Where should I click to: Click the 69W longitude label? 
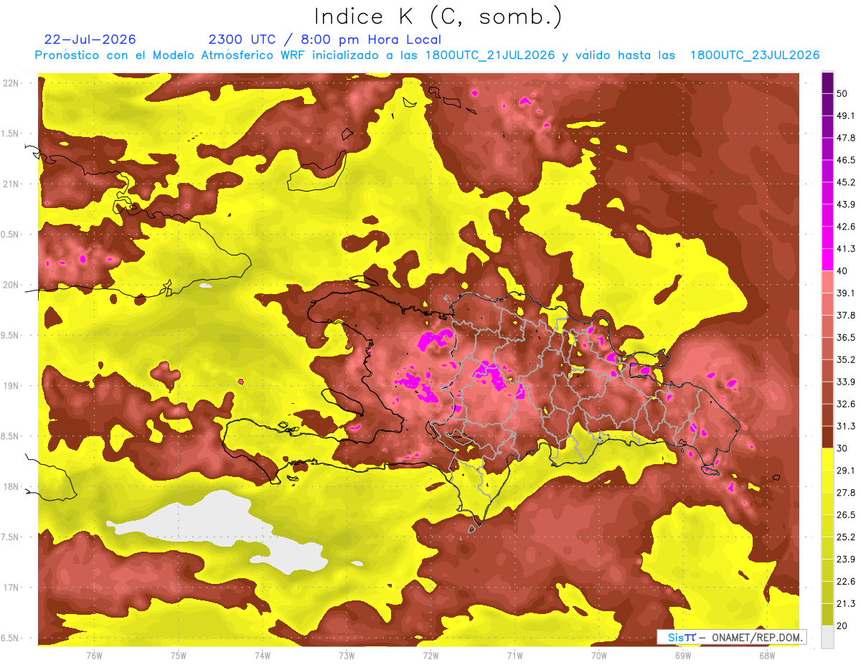click(683, 656)
